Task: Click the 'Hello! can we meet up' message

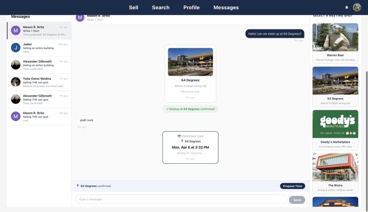Action: (275, 34)
